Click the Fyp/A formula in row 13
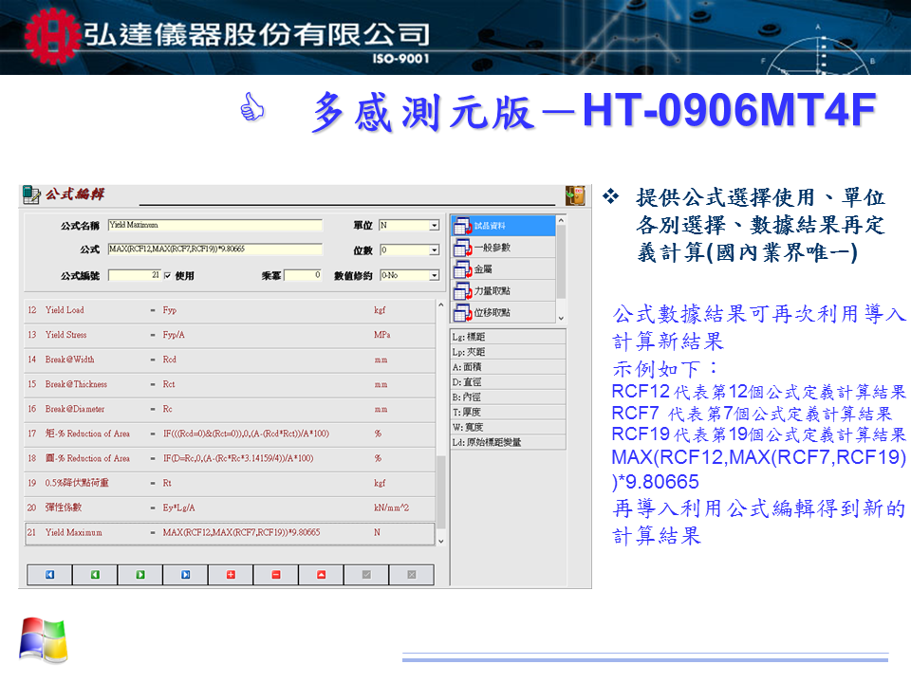The height and width of the screenshot is (683, 911). tap(174, 335)
